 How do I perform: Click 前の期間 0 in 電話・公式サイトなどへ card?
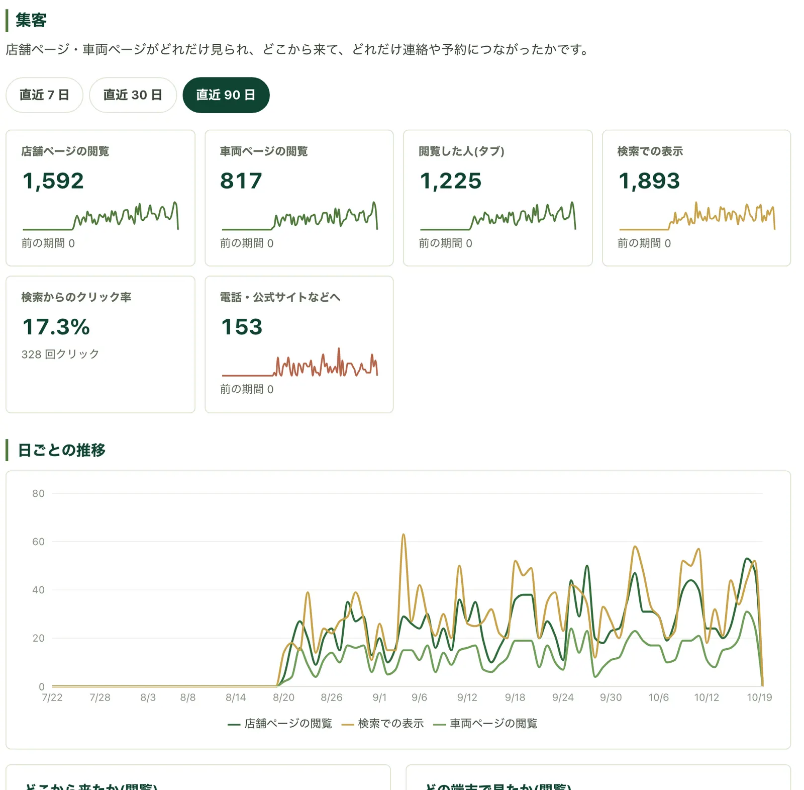(x=247, y=389)
